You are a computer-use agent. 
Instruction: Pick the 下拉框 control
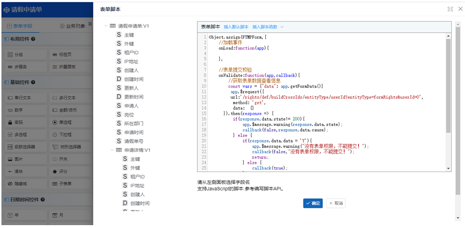pyautogui.click(x=71, y=135)
